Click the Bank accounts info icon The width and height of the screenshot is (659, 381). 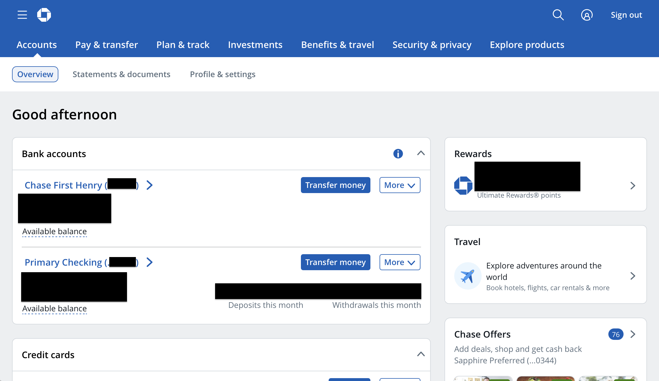(398, 154)
